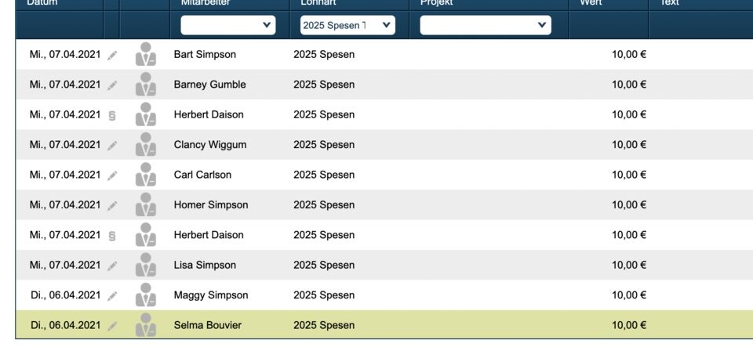
Task: Click the 10,00 € value in Bart Simpson's row
Action: 628,55
